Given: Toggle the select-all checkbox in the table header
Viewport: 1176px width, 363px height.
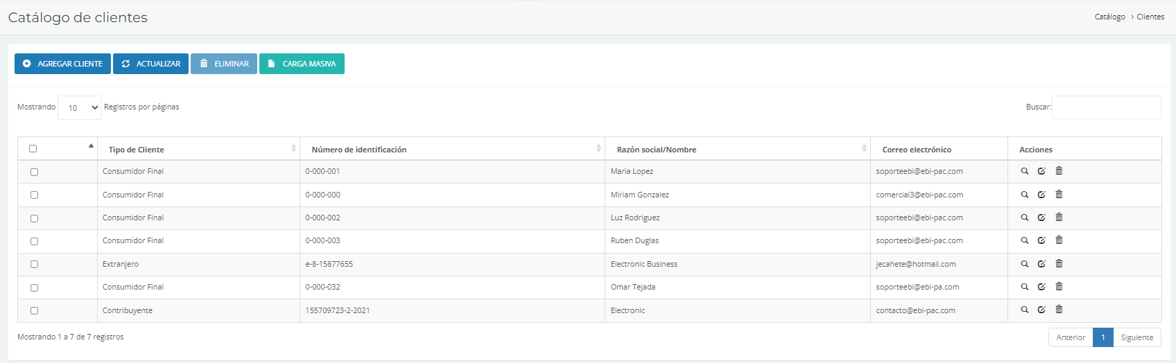Looking at the screenshot, I should (33, 148).
